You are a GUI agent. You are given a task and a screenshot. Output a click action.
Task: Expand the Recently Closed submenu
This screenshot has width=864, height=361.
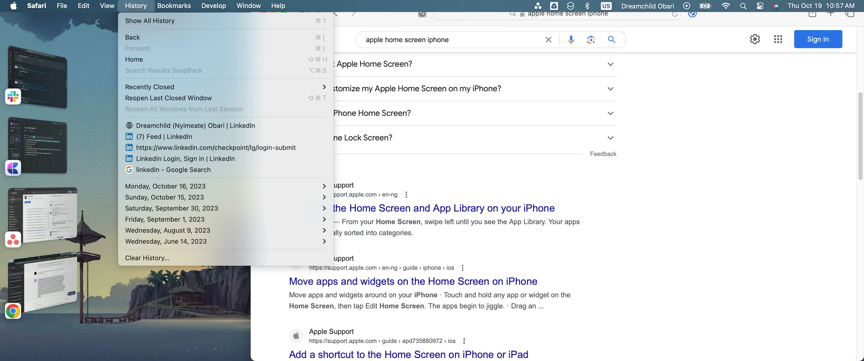tap(225, 87)
